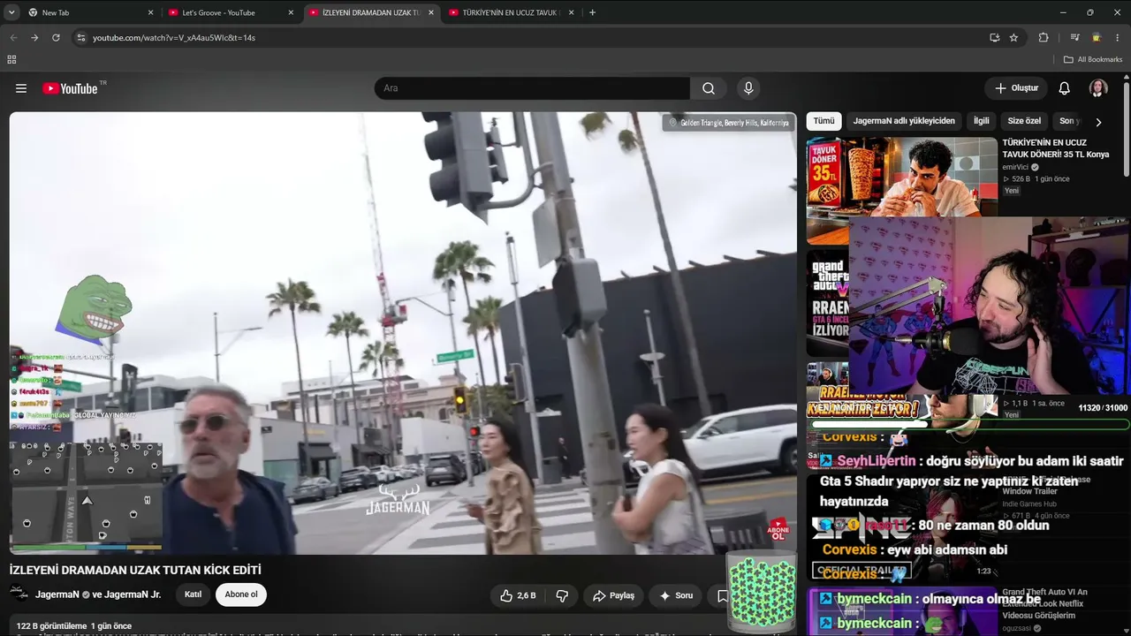
Task: Open TÜRKİYE'NİN EN UCUZ TAVUK DÖNERİ video title
Action: [x=1056, y=148]
